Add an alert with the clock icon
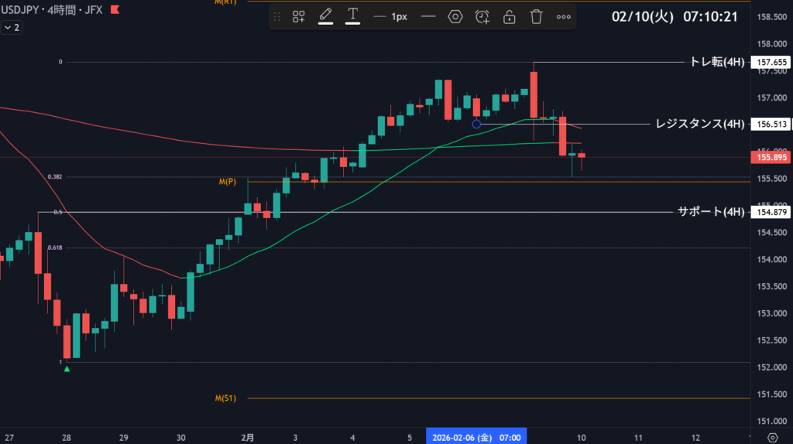Viewport: 793px width, 444px height. click(482, 17)
